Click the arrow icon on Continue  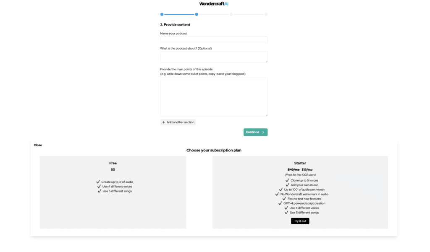click(x=263, y=132)
